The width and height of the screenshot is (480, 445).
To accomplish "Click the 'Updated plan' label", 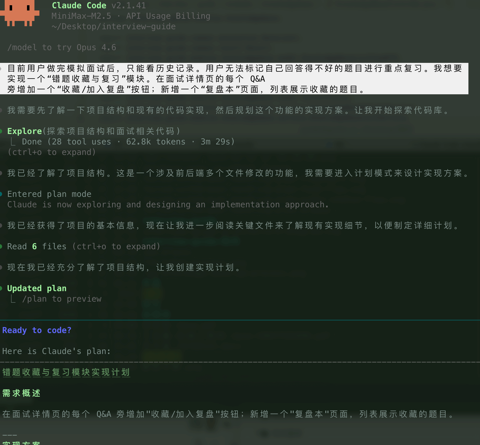I will pos(37,288).
